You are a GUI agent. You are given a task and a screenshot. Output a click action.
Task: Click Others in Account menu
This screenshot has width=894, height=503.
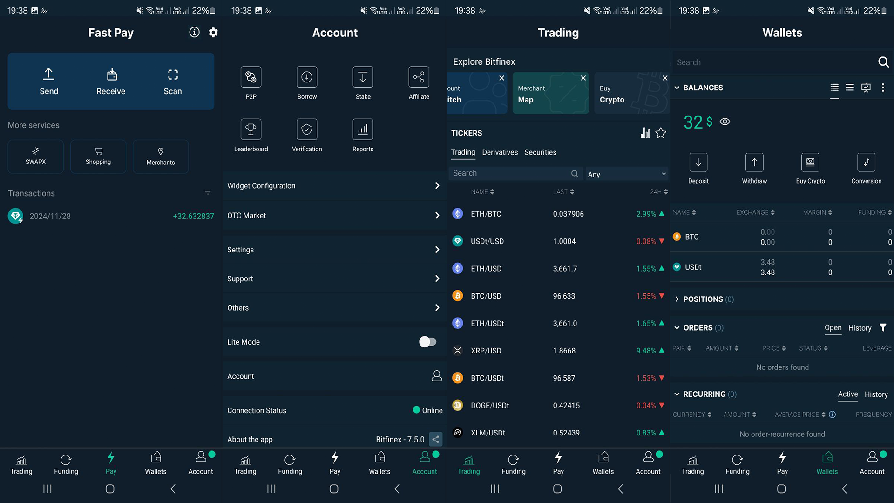point(335,308)
